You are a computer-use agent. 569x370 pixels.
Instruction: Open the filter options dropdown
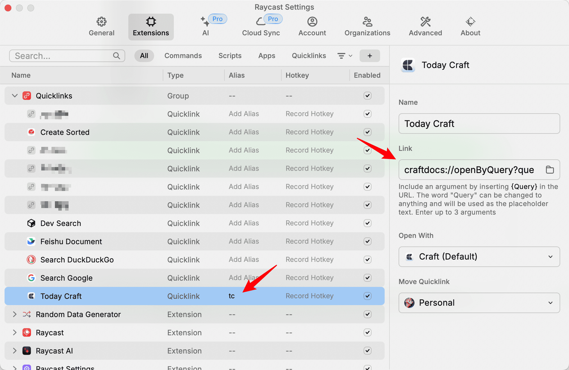pyautogui.click(x=345, y=56)
